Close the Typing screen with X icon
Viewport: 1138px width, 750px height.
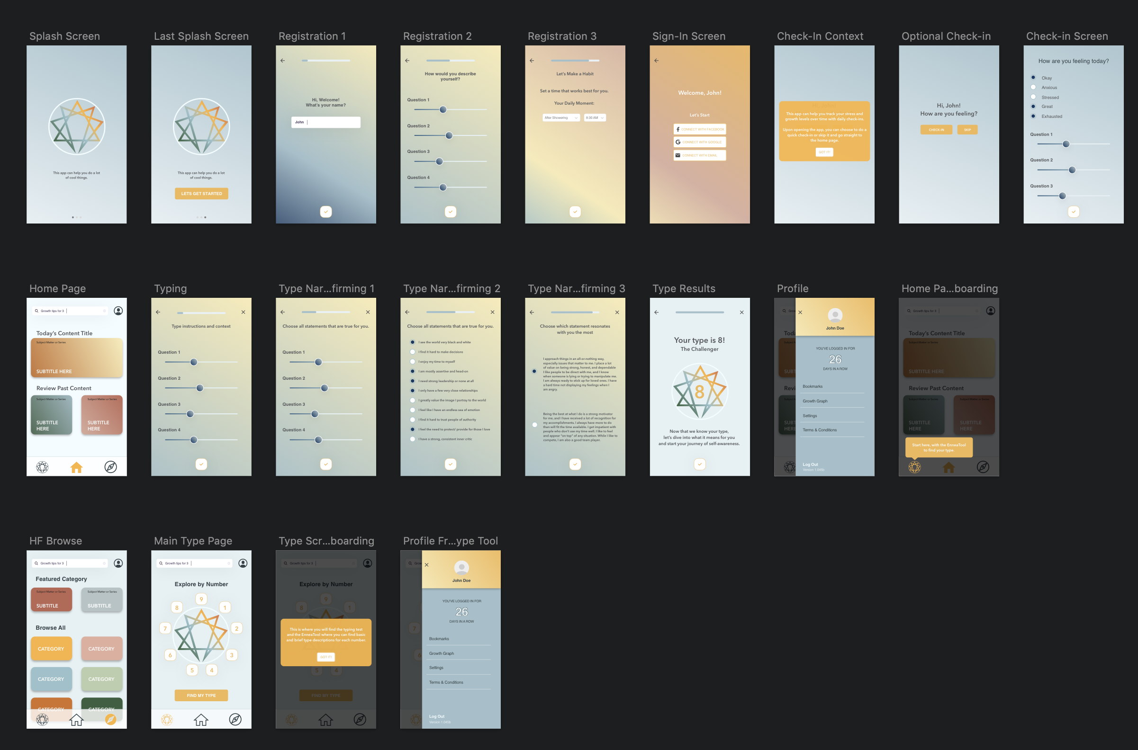[x=244, y=312]
